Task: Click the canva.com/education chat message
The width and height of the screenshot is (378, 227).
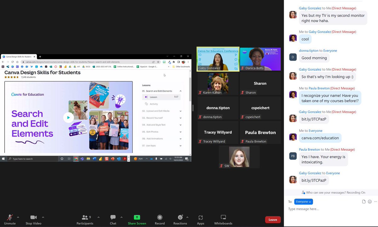Action: (320, 138)
